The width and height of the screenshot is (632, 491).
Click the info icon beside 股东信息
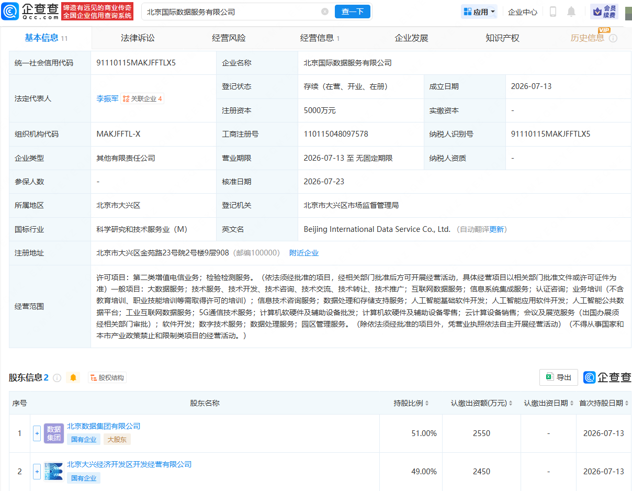(x=57, y=377)
